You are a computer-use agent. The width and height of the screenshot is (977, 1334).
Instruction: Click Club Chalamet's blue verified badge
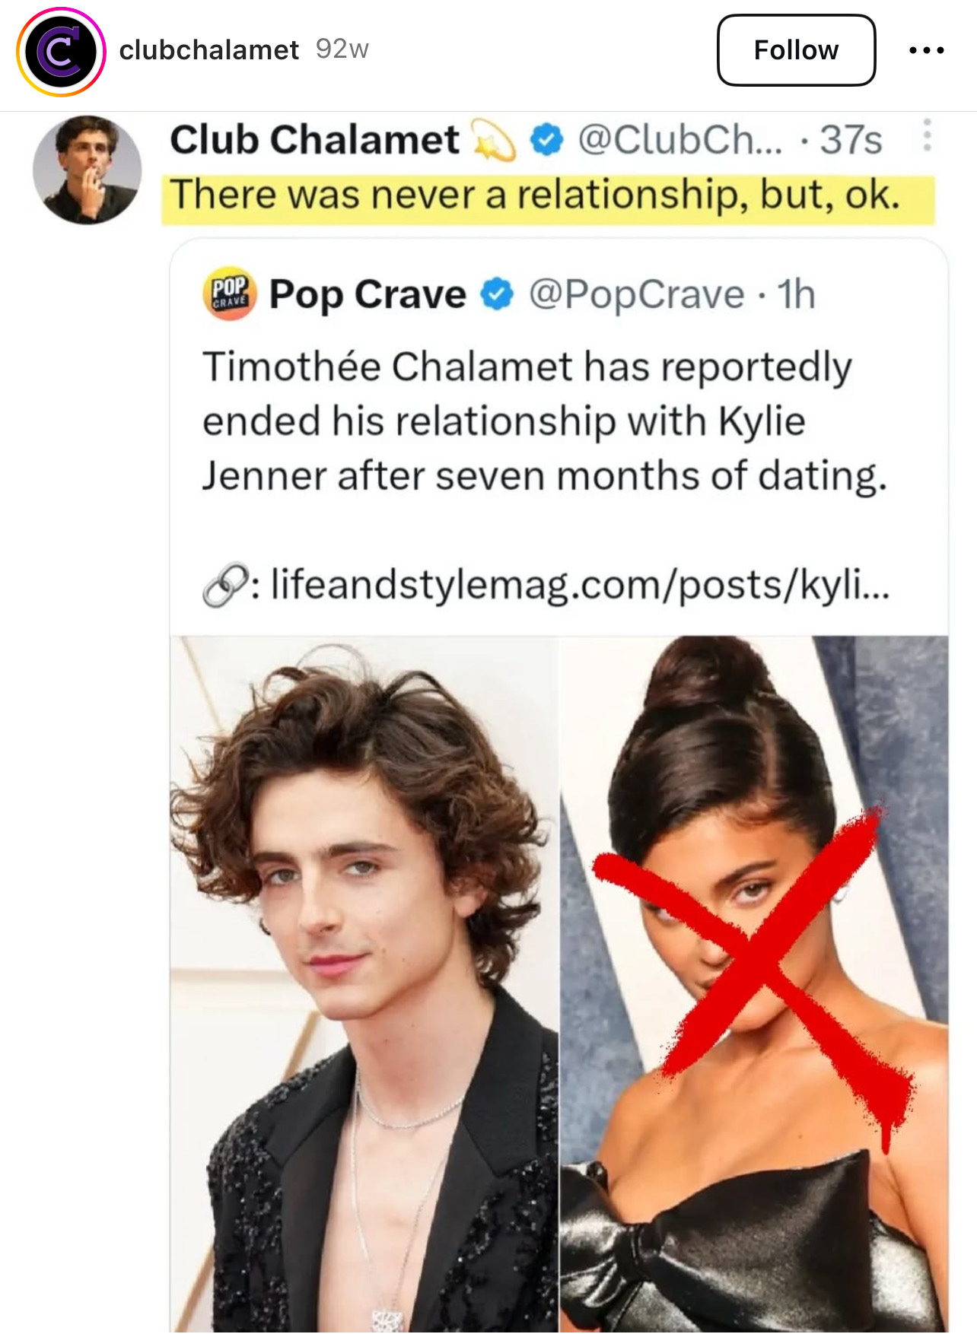(x=546, y=140)
